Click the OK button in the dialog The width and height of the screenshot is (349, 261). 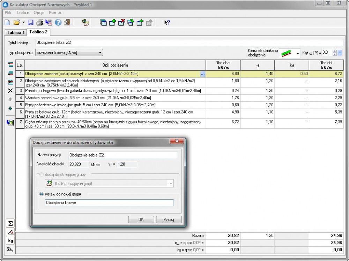(x=141, y=220)
